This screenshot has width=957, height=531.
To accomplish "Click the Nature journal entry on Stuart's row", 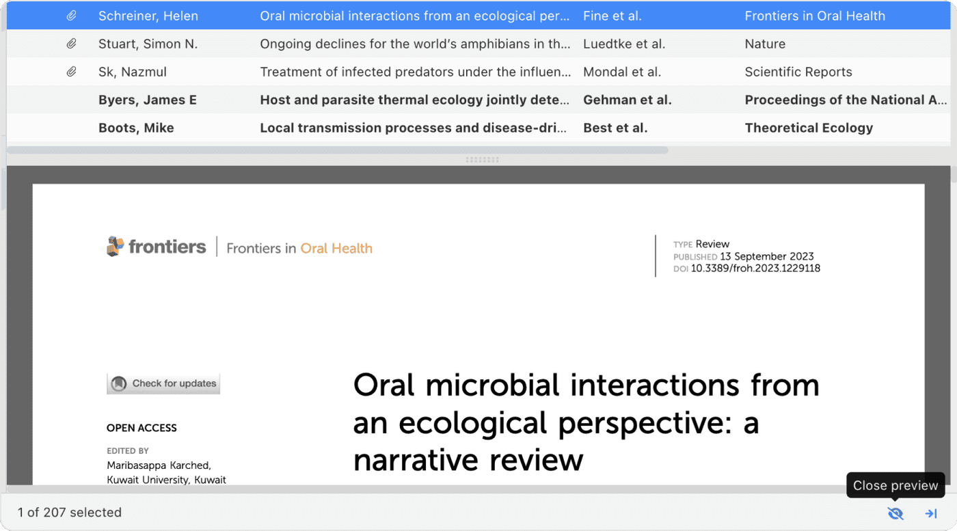I will point(764,43).
